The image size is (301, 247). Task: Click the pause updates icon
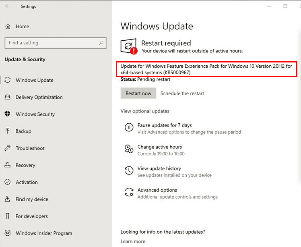click(x=129, y=128)
